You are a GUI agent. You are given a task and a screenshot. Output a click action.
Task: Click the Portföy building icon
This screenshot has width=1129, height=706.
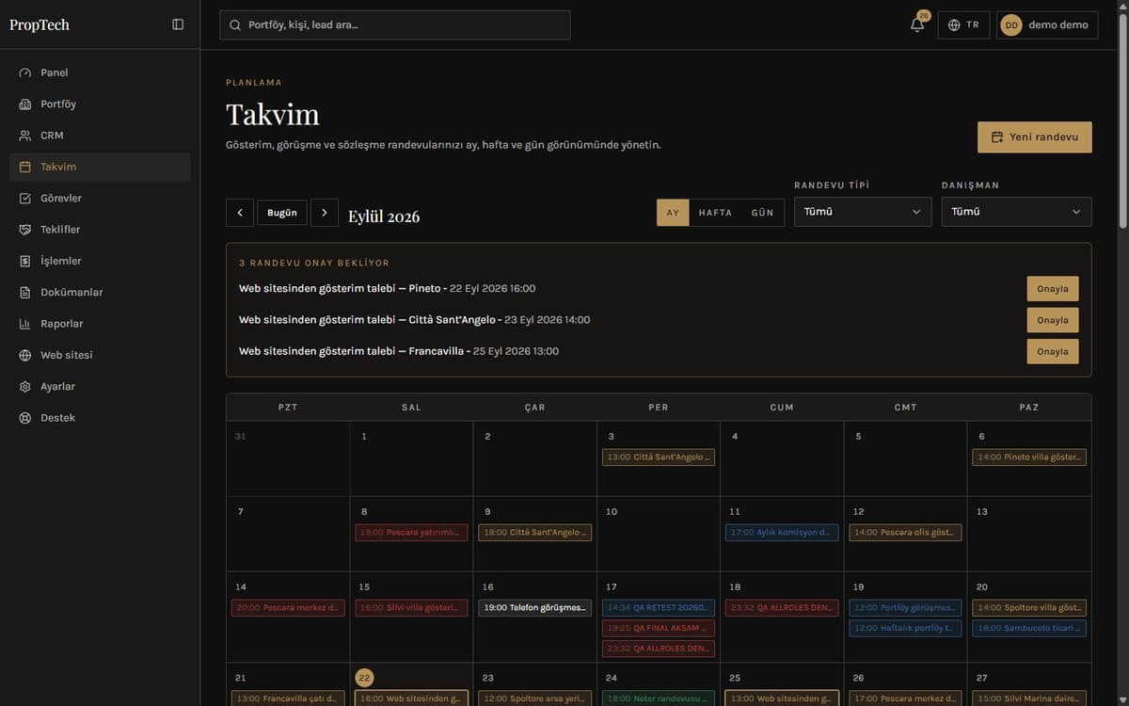pyautogui.click(x=25, y=104)
